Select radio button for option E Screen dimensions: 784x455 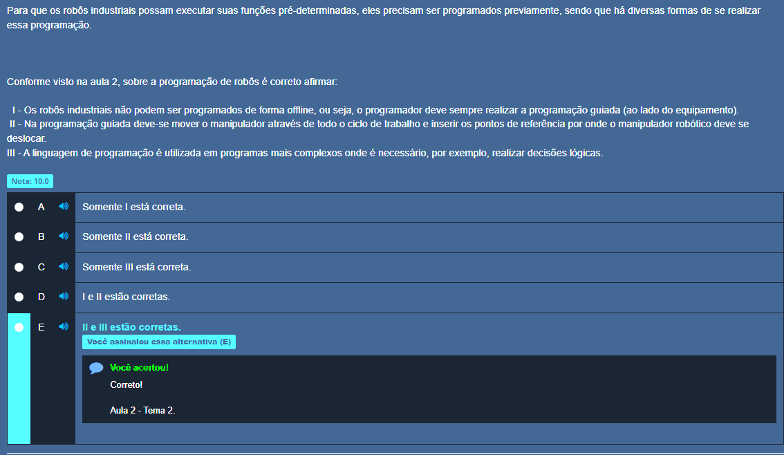(19, 327)
